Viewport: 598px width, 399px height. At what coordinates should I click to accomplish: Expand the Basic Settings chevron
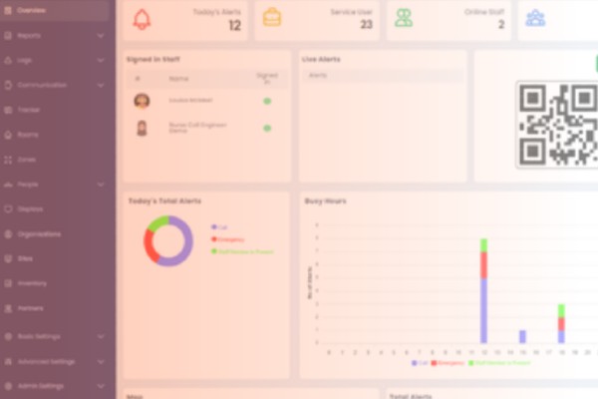(101, 336)
